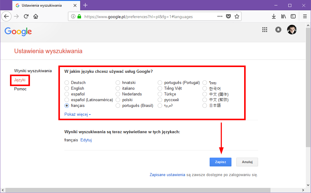Choose Deutsch as the Google language
This screenshot has width=311, height=193.
pos(67,83)
